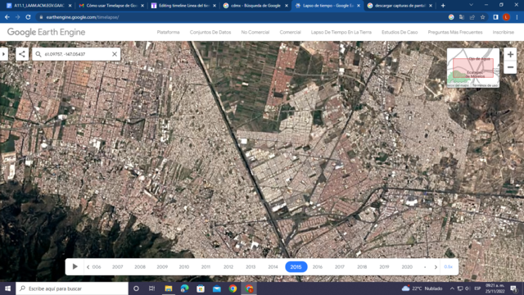Screen dimensions: 524x295
Task: Select year 2019 on timeline
Action: coord(384,267)
